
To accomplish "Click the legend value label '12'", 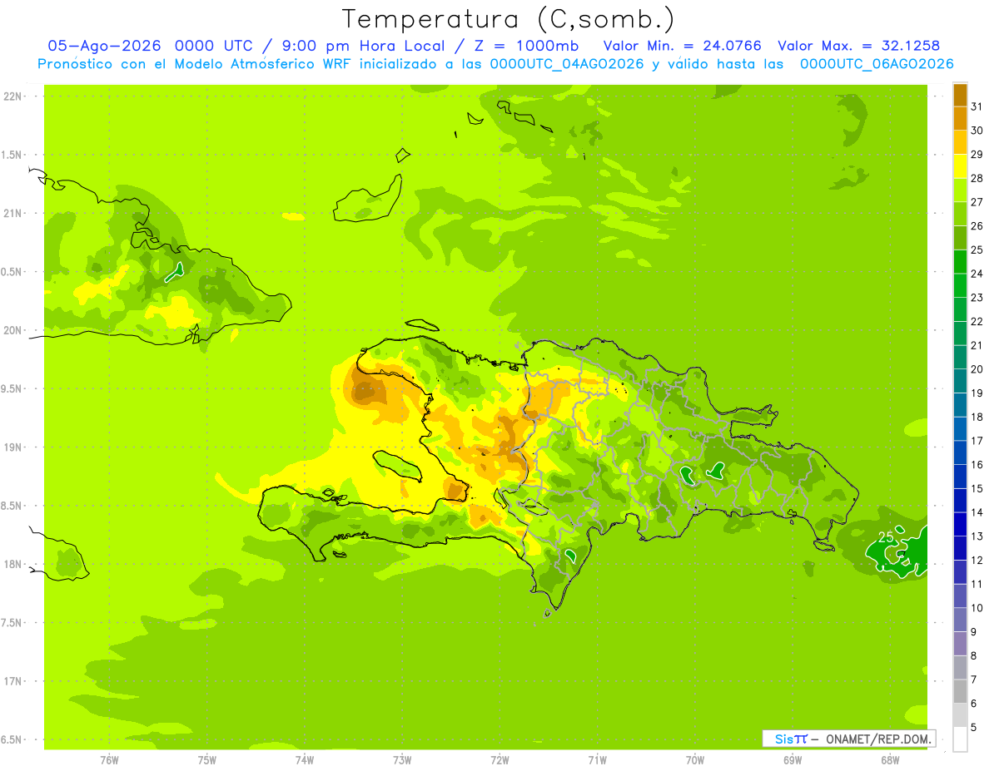I will tap(977, 560).
